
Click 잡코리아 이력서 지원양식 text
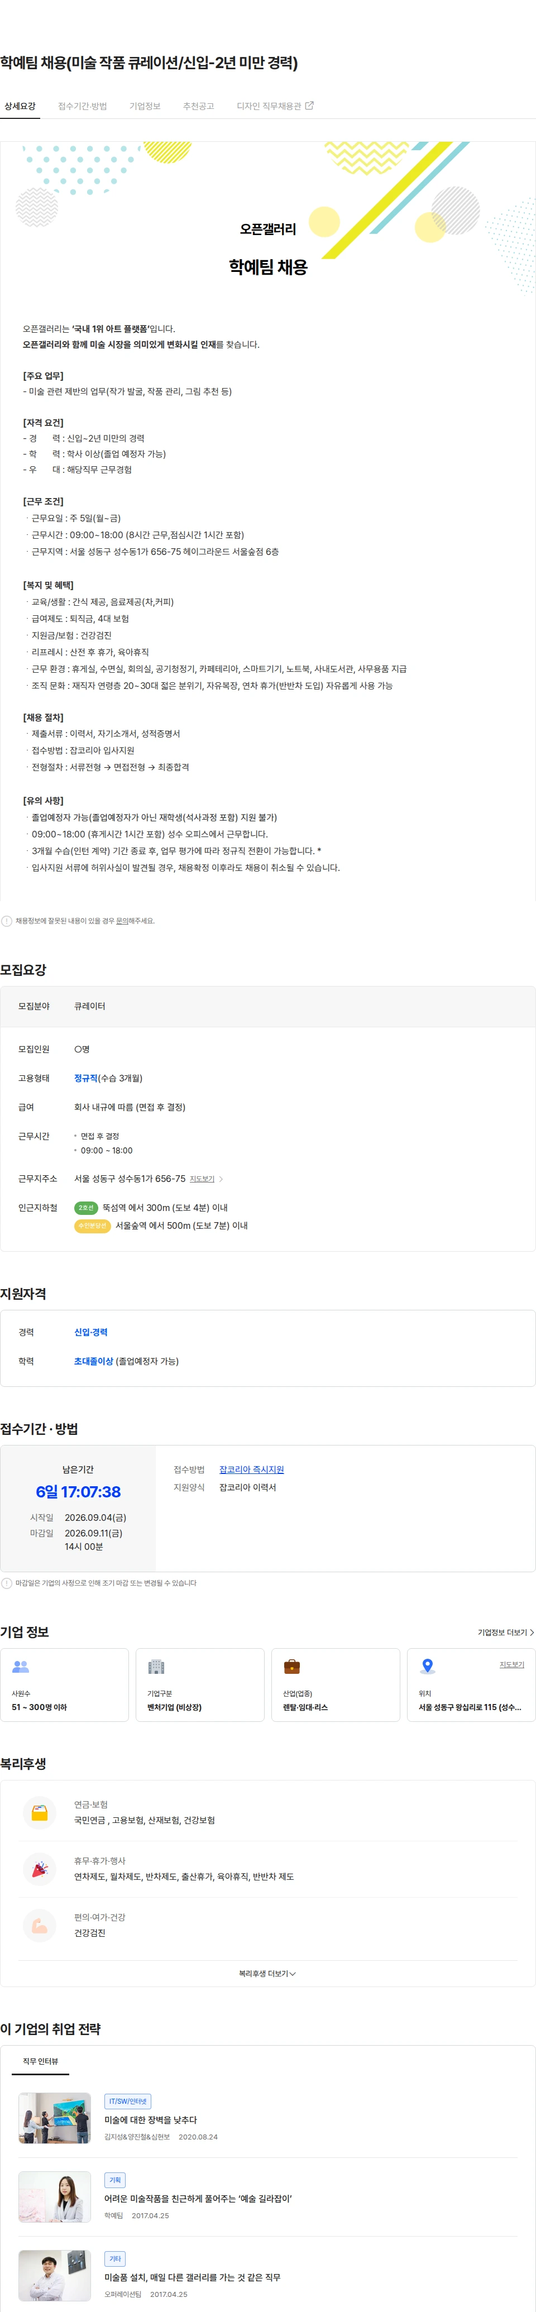click(248, 1487)
